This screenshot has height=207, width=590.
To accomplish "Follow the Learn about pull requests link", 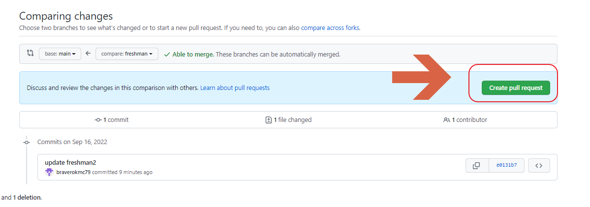I will click(x=235, y=88).
